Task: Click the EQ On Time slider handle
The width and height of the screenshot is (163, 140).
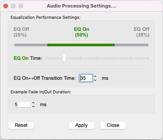Action: [x=64, y=58]
